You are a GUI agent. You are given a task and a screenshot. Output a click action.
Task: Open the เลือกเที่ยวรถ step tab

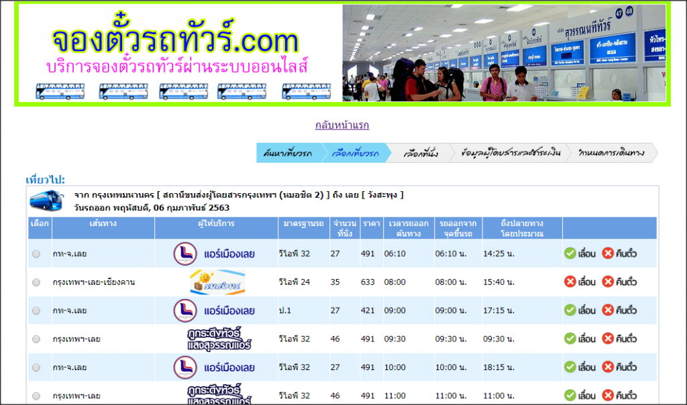pyautogui.click(x=356, y=153)
